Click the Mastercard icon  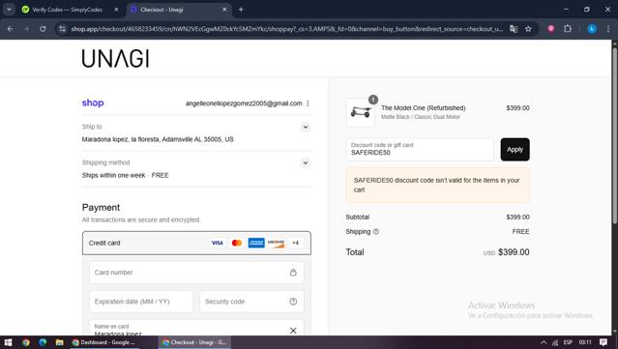click(237, 243)
